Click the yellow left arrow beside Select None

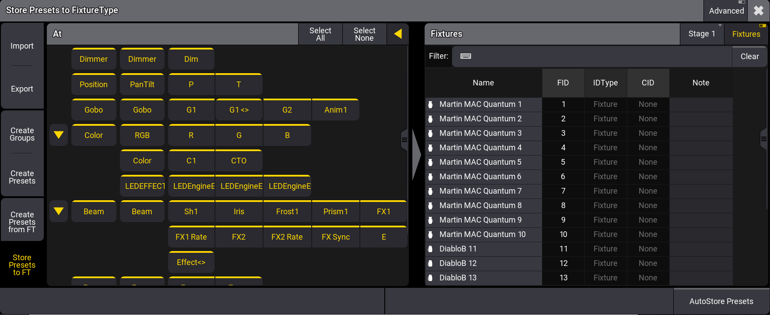[398, 34]
